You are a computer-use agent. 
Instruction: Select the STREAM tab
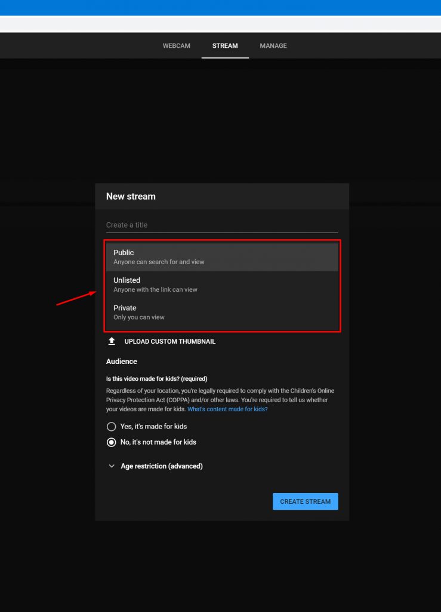click(x=225, y=45)
